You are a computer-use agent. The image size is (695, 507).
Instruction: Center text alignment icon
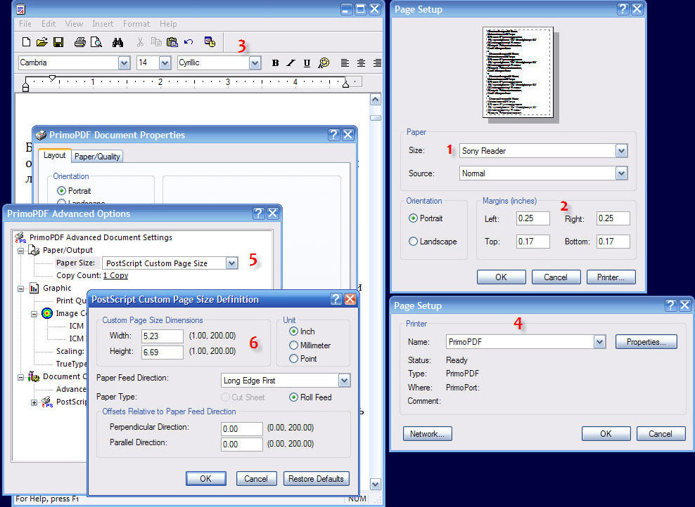point(361,62)
